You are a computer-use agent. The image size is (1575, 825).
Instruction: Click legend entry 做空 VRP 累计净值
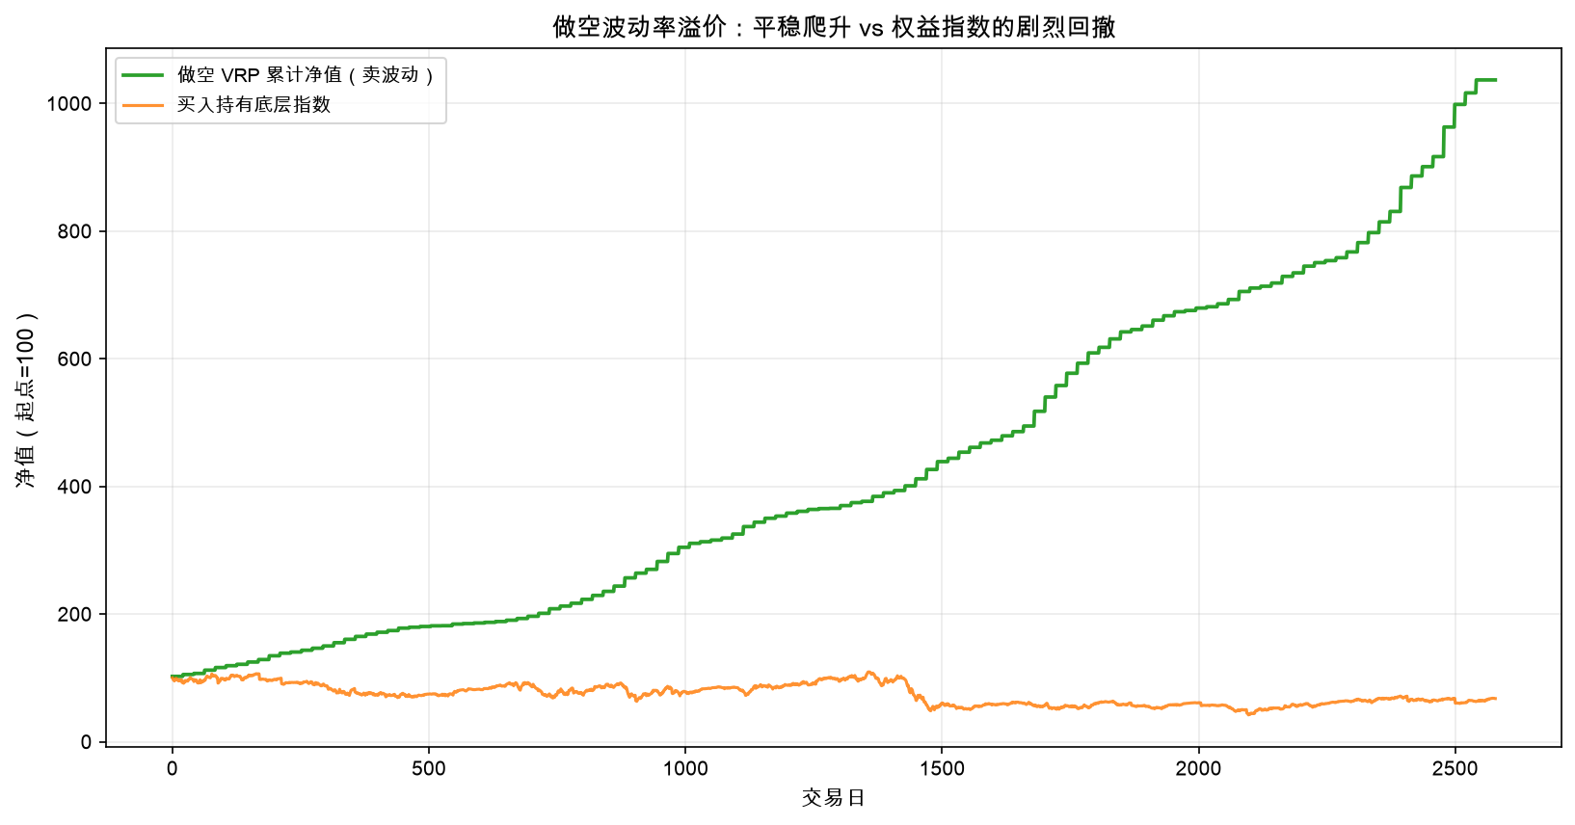(307, 75)
